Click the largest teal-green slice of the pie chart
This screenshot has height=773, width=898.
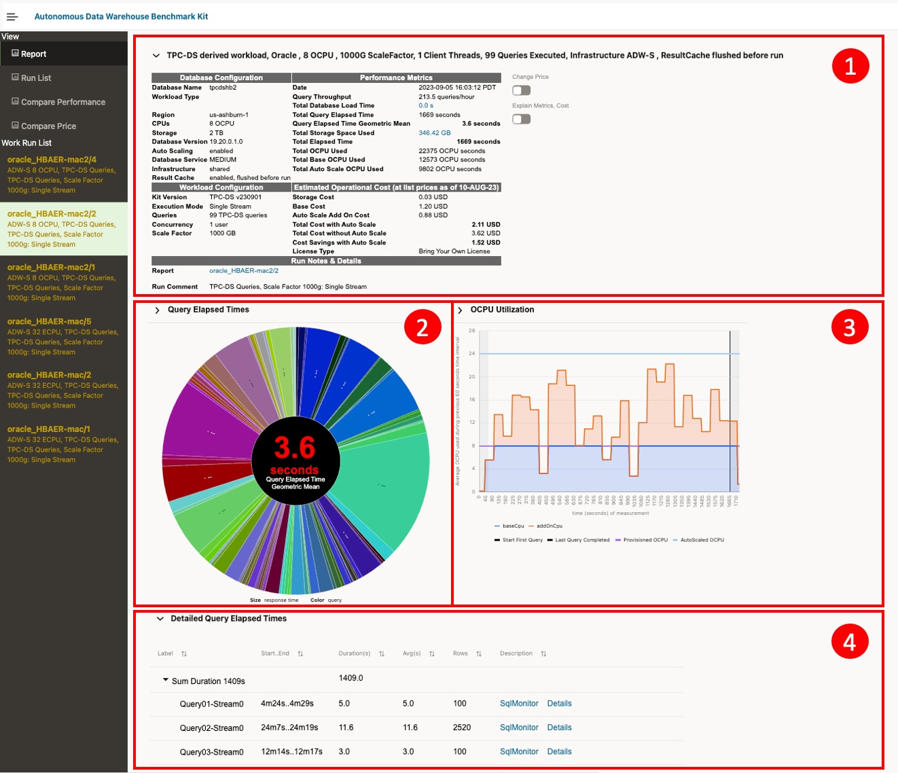[384, 486]
